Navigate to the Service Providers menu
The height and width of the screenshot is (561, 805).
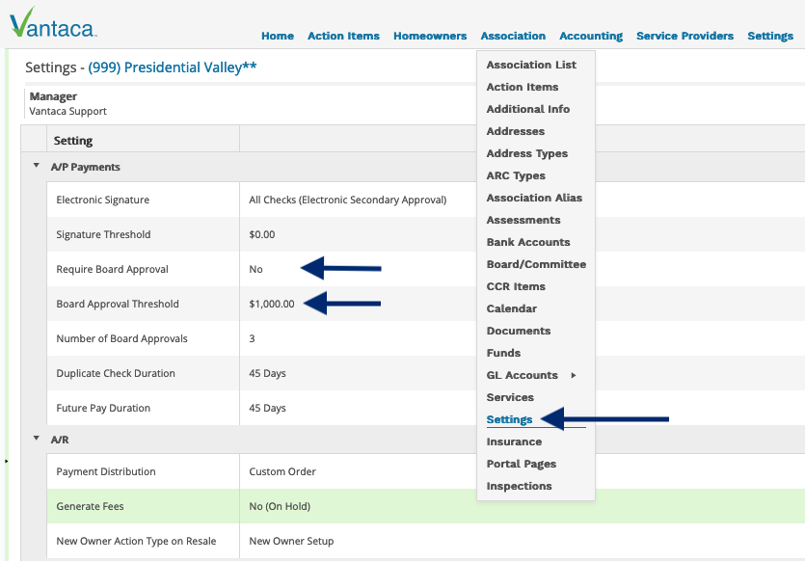(x=684, y=36)
